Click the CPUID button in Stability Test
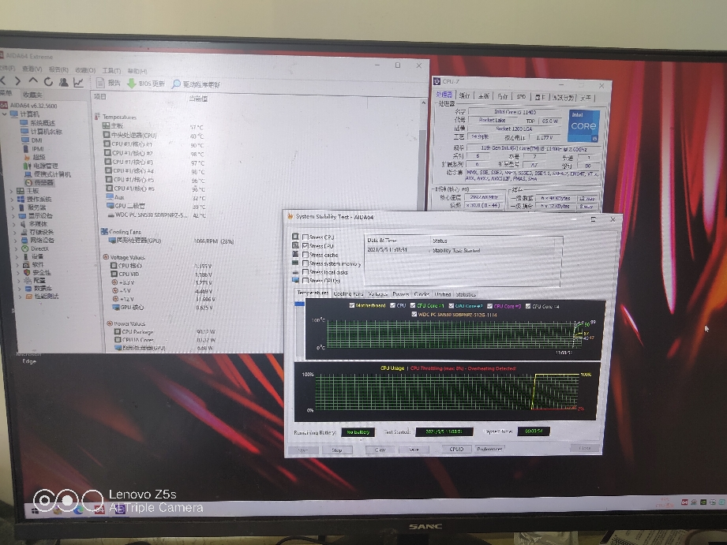The image size is (727, 545). pyautogui.click(x=457, y=449)
